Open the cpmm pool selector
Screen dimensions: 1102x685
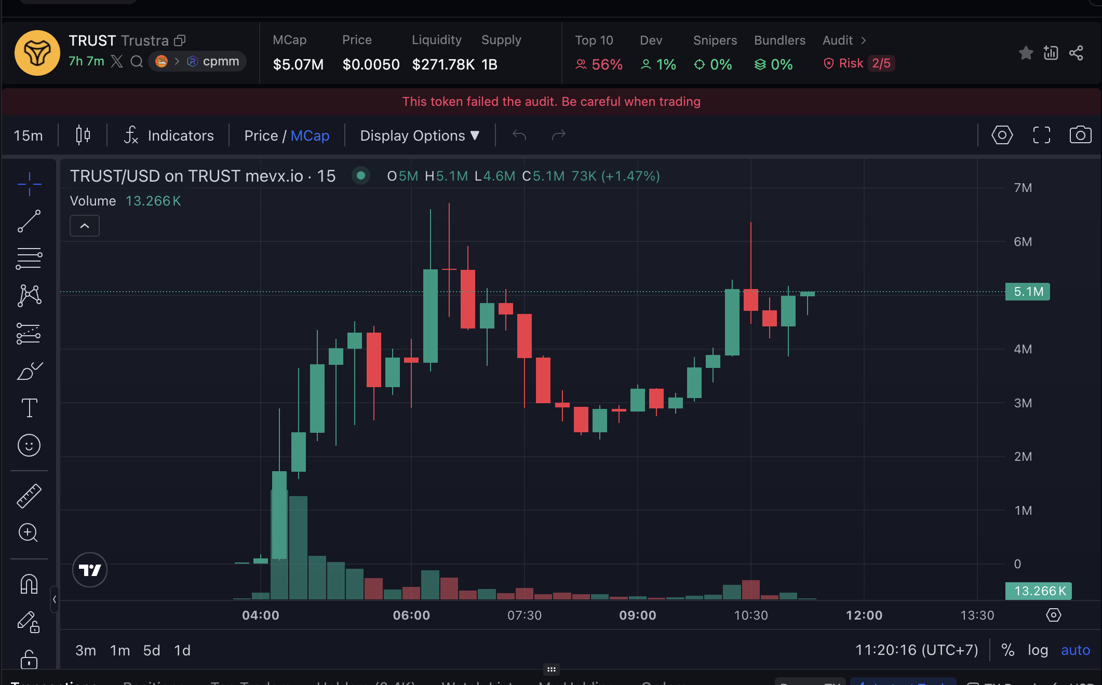pyautogui.click(x=197, y=61)
